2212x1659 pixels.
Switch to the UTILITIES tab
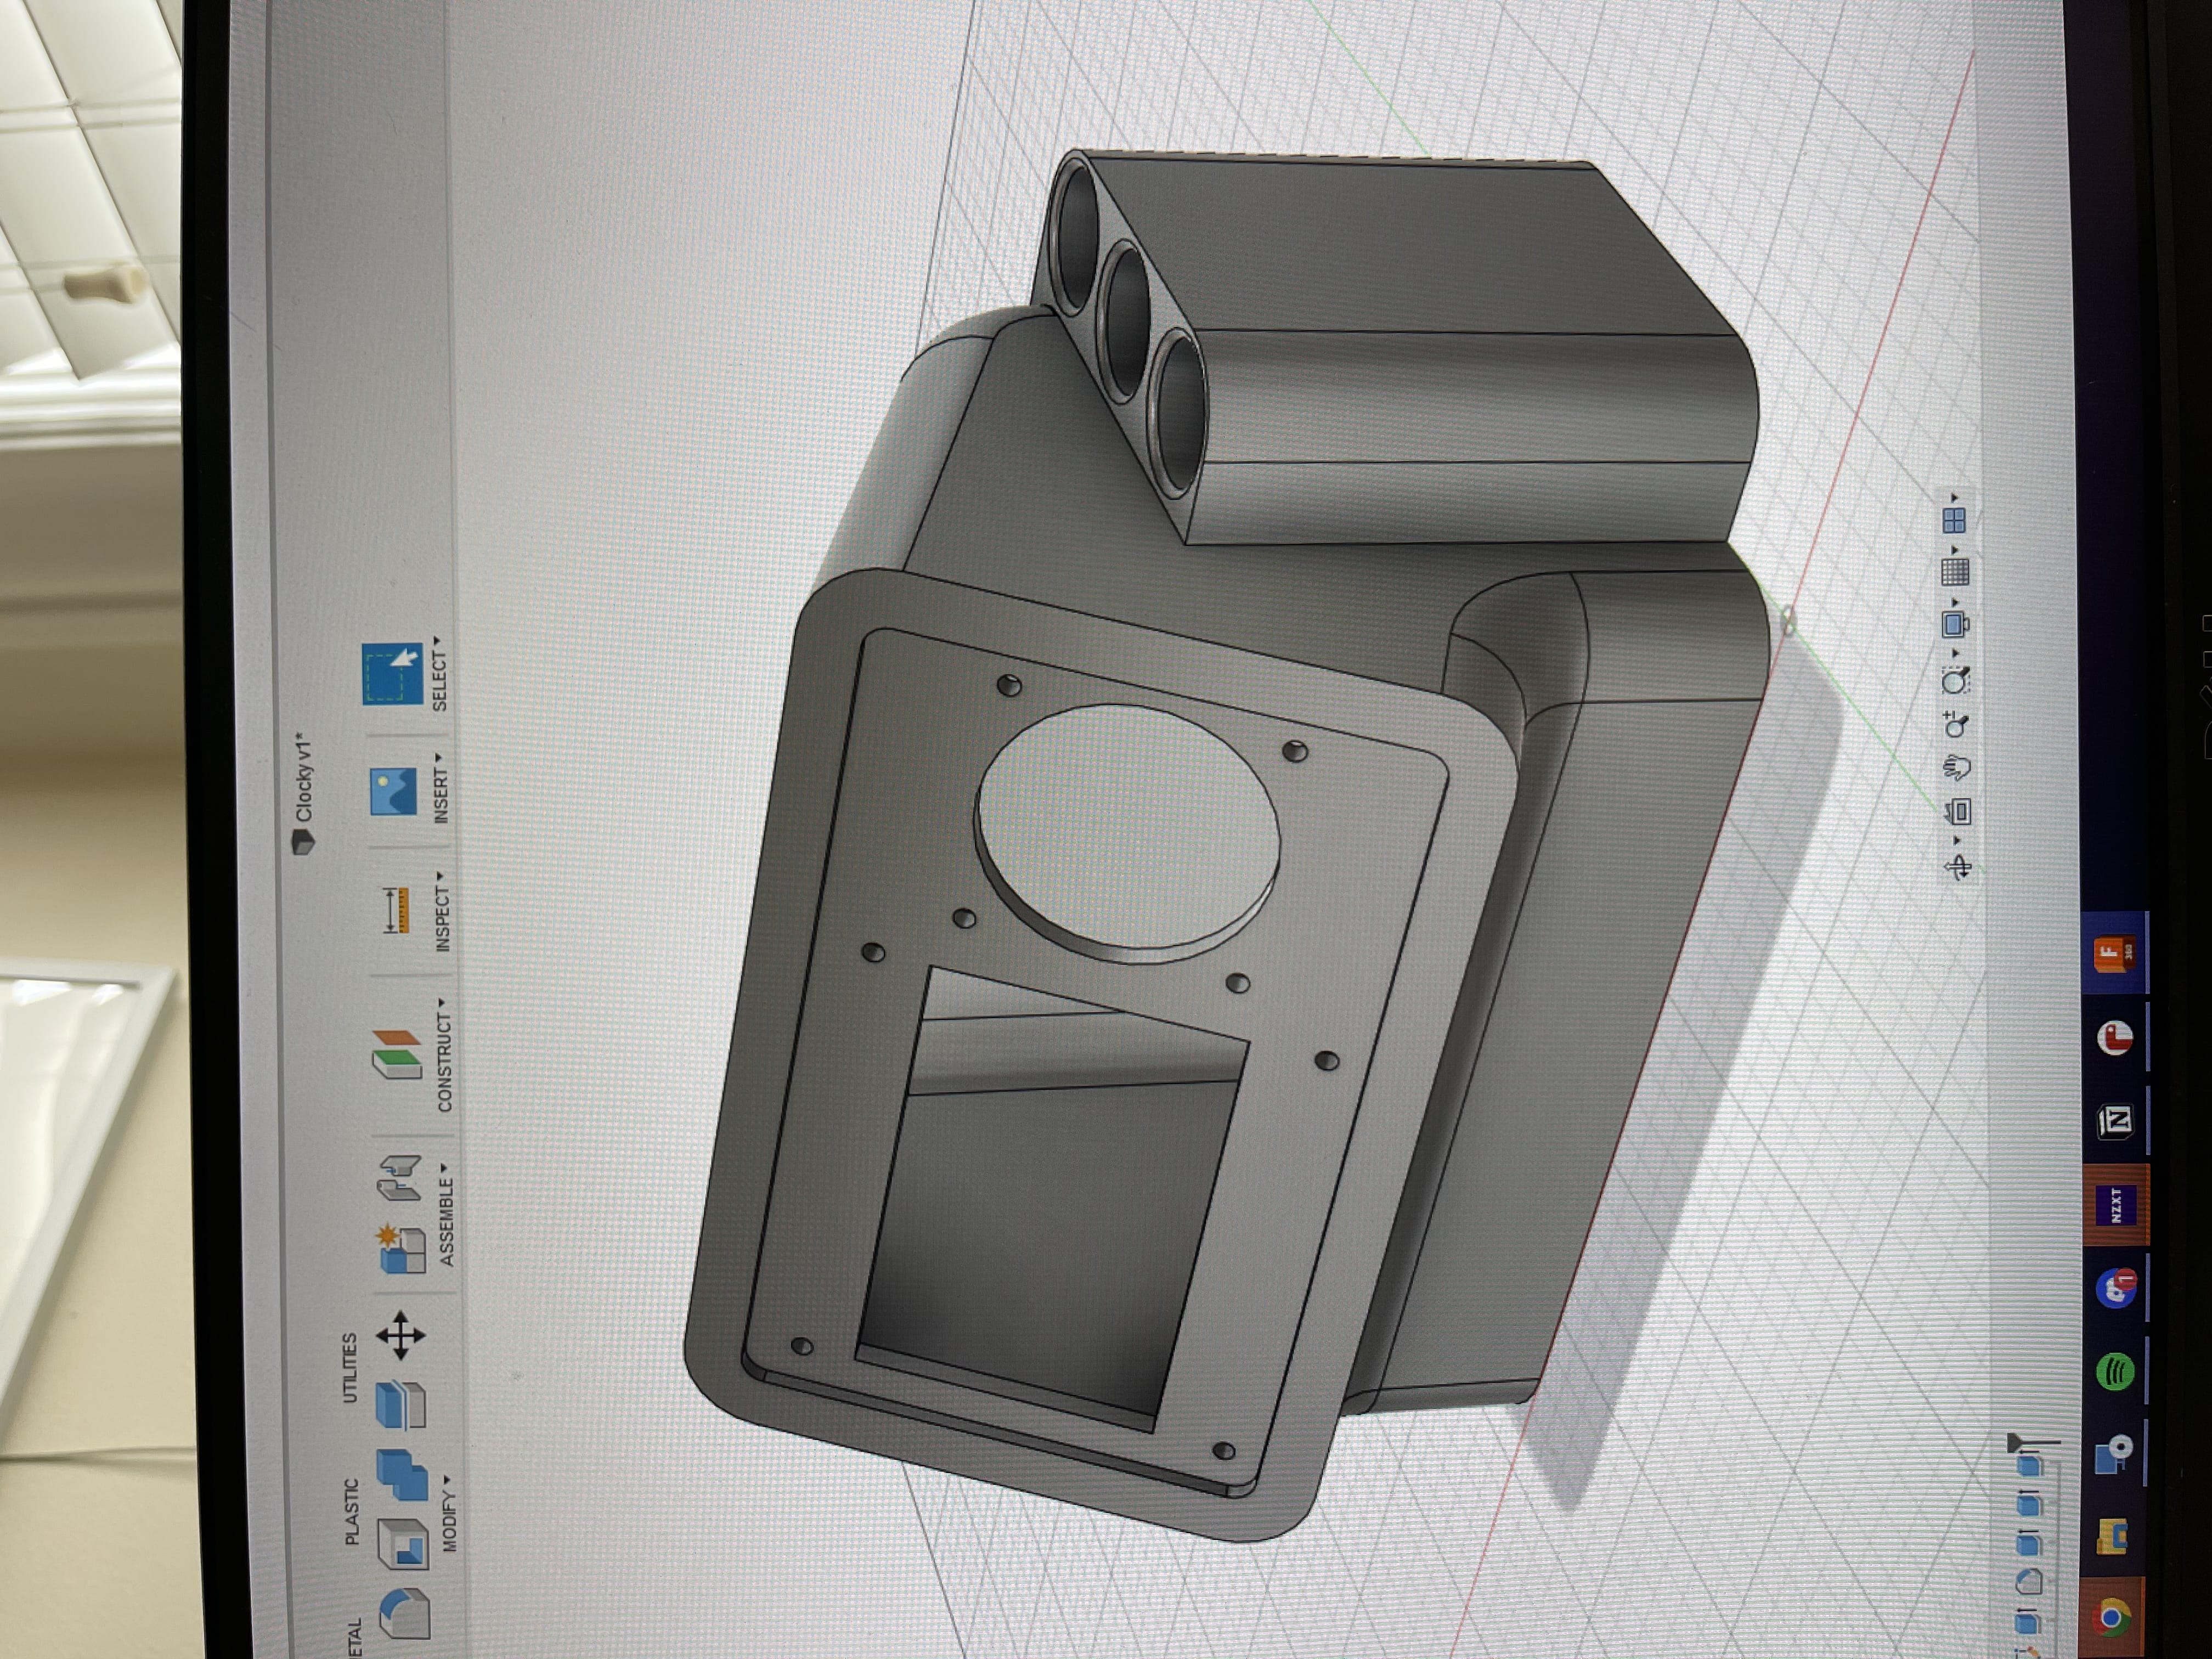click(x=349, y=1367)
